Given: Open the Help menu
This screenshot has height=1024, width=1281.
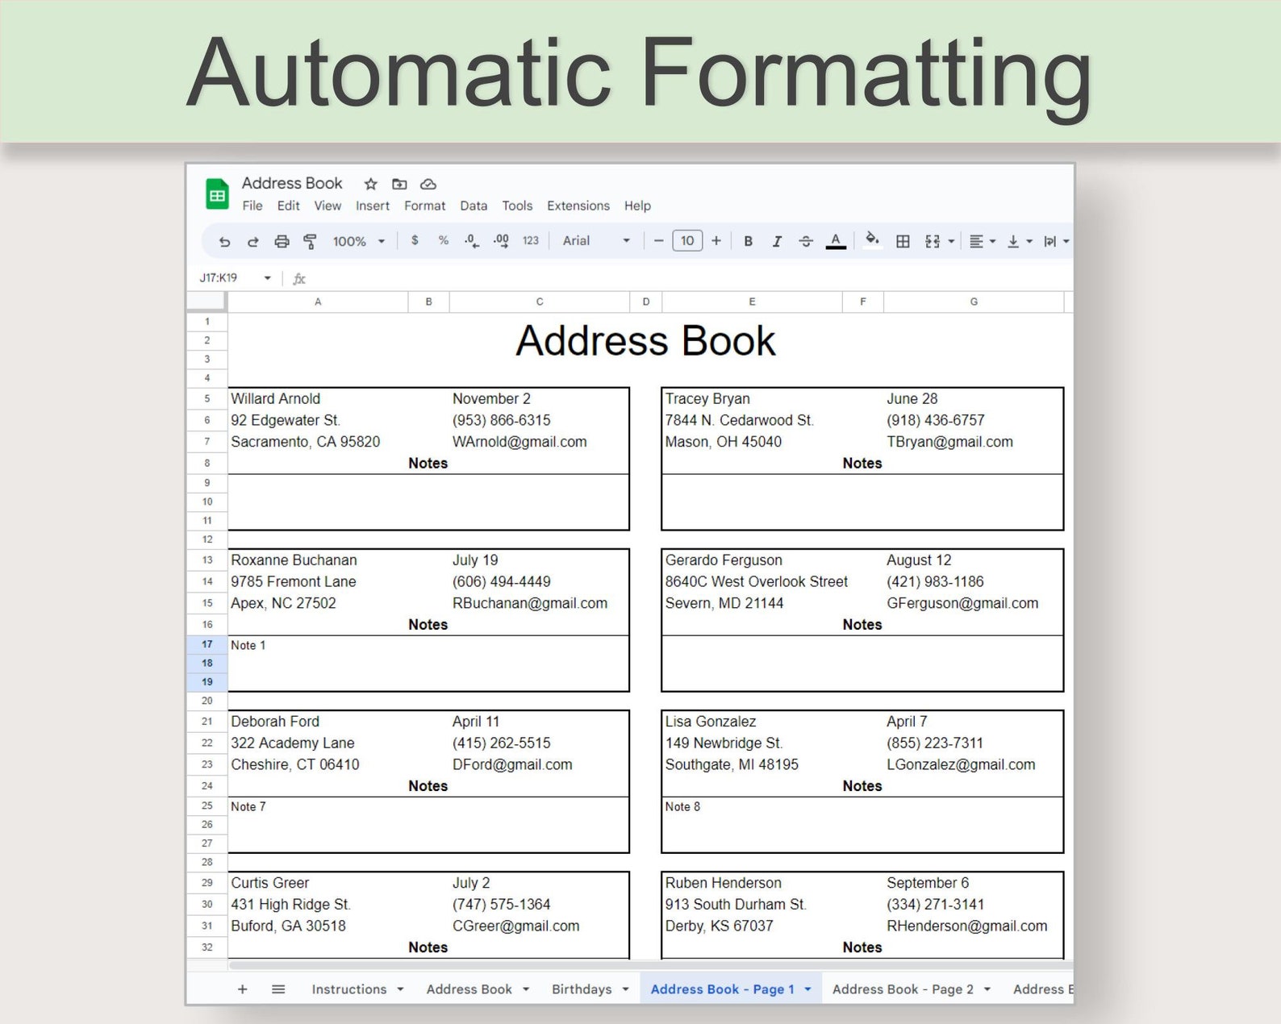Looking at the screenshot, I should click(x=637, y=206).
